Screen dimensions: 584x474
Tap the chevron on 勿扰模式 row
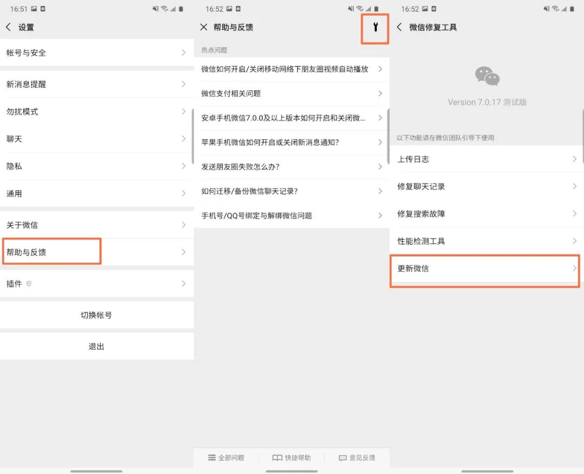click(184, 112)
